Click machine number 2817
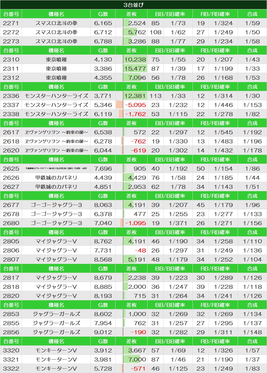The height and width of the screenshot is (373, 267). coord(11,278)
